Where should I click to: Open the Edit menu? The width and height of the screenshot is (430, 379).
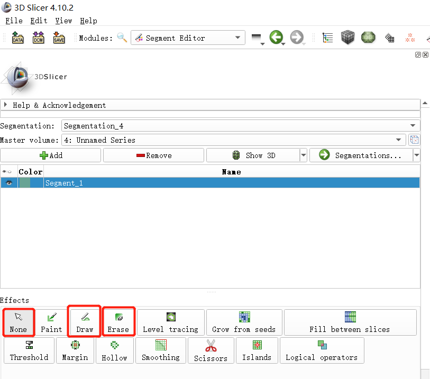(x=39, y=21)
